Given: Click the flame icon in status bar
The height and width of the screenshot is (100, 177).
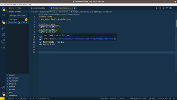Looking at the screenshot, I should (x=30, y=99).
